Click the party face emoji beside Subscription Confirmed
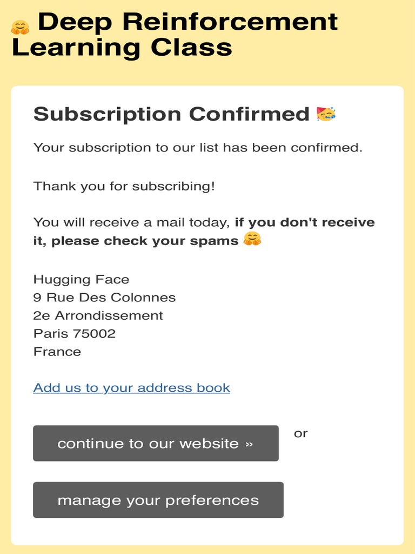The image size is (415, 554). 326,114
